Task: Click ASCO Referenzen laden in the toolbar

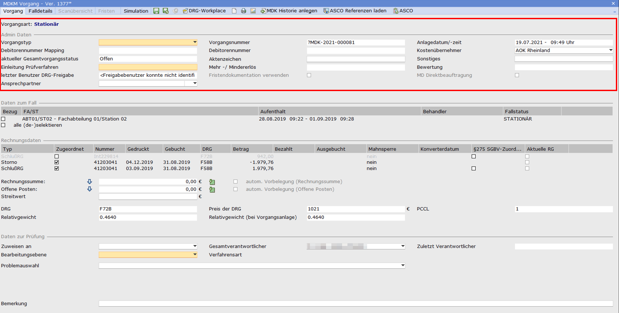Action: (x=355, y=11)
